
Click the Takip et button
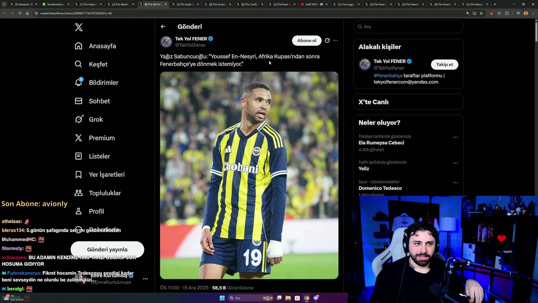click(x=445, y=64)
